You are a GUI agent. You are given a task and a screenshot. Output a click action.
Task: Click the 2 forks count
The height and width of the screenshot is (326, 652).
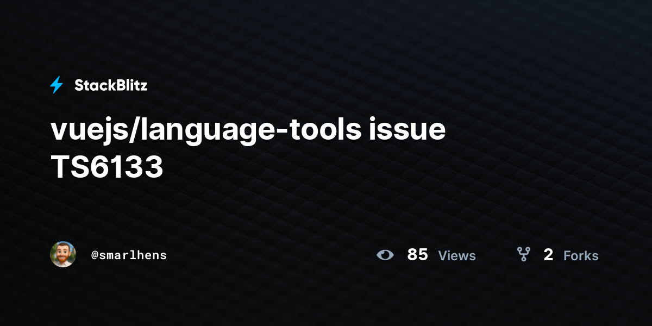coord(548,255)
